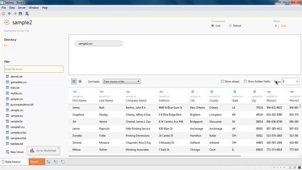302x170 pixels.
Task: Click the Abc data type icon above Address
Action: (x=161, y=92)
